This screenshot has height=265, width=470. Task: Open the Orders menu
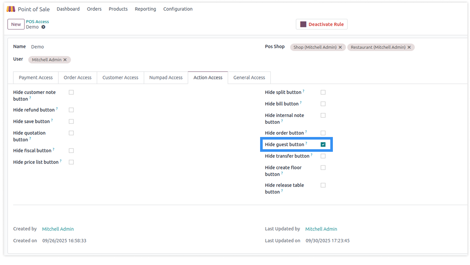[94, 9]
